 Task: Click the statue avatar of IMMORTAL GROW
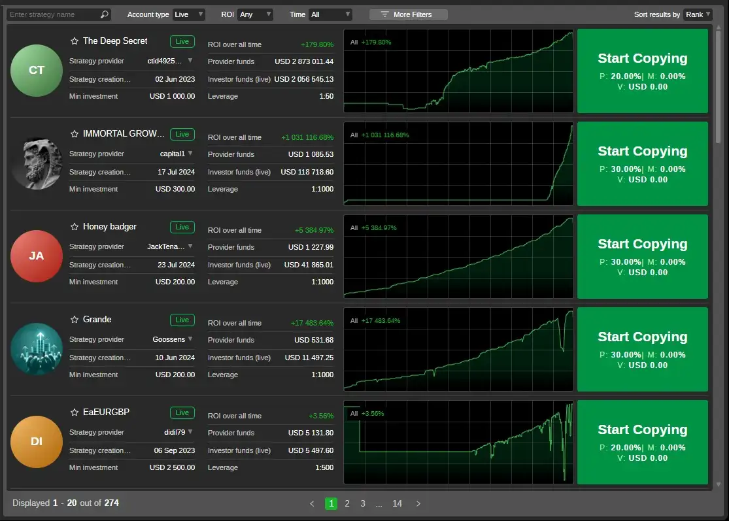point(37,163)
